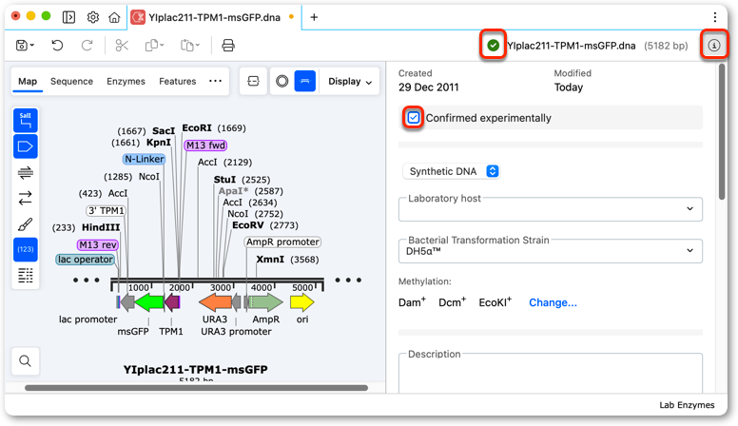
Task: Paste clipboard icon in toolbar
Action: pyautogui.click(x=187, y=46)
